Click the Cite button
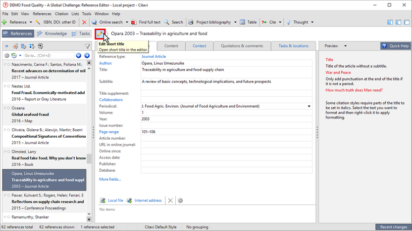 tap(269, 22)
